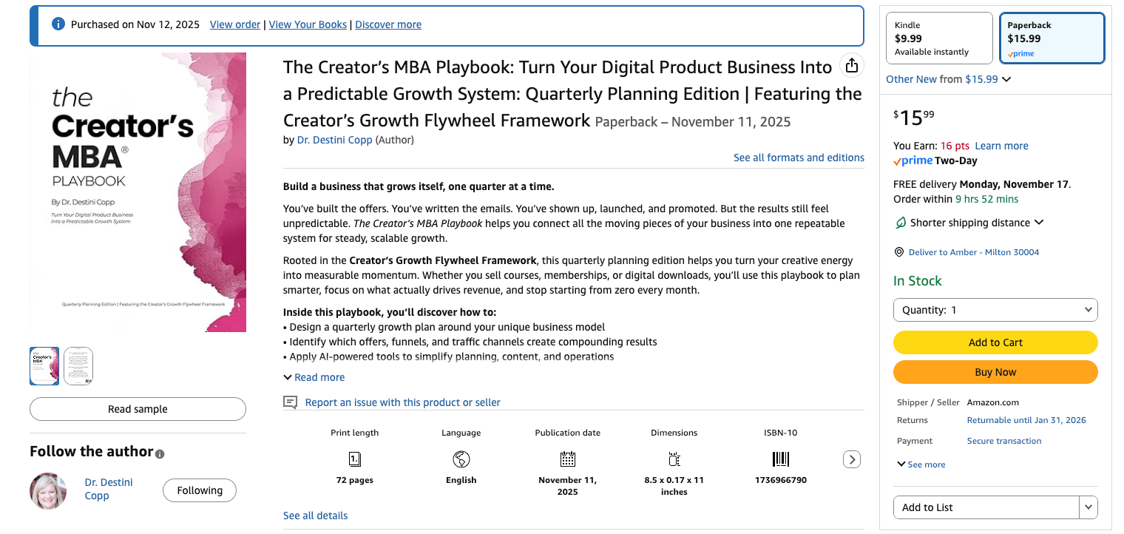Select the second book thumbnail image
Viewport: 1124px width, 534px height.
78,366
